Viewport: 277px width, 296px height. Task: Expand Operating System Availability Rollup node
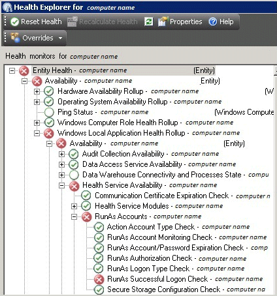[x=37, y=102]
